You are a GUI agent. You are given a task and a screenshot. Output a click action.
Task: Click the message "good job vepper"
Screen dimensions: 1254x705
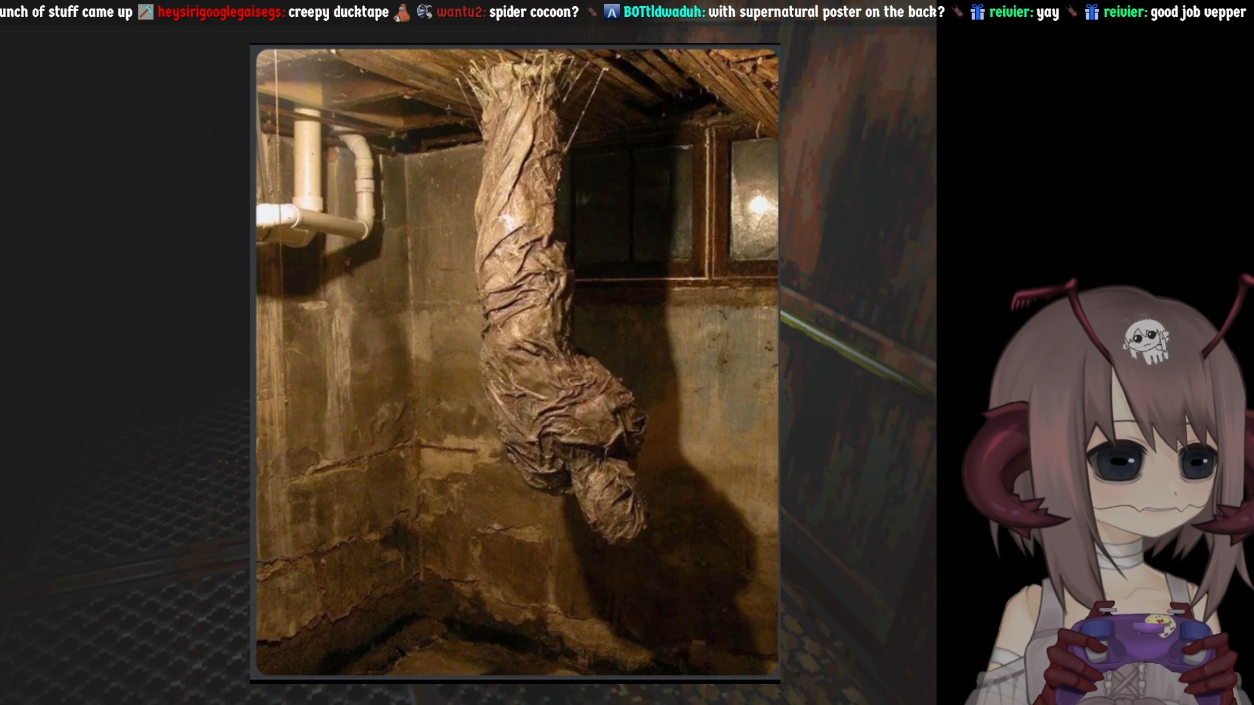[1198, 12]
